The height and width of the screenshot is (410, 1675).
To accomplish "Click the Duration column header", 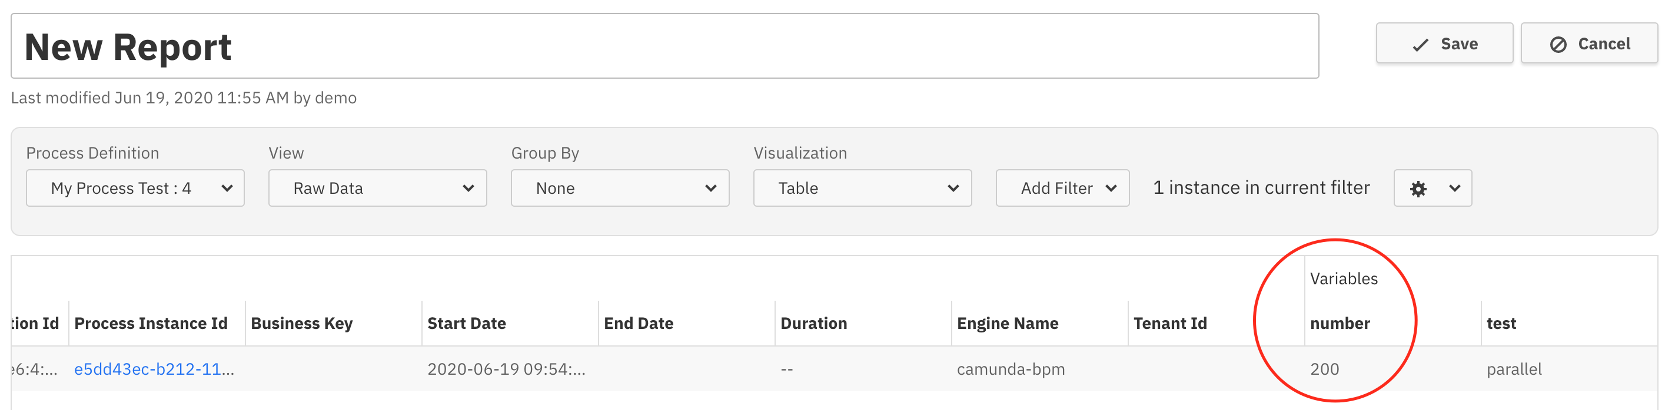I will pyautogui.click(x=813, y=323).
